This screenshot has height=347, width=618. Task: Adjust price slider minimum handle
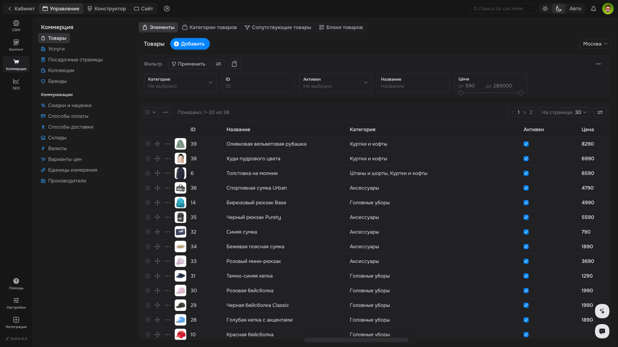(x=461, y=93)
